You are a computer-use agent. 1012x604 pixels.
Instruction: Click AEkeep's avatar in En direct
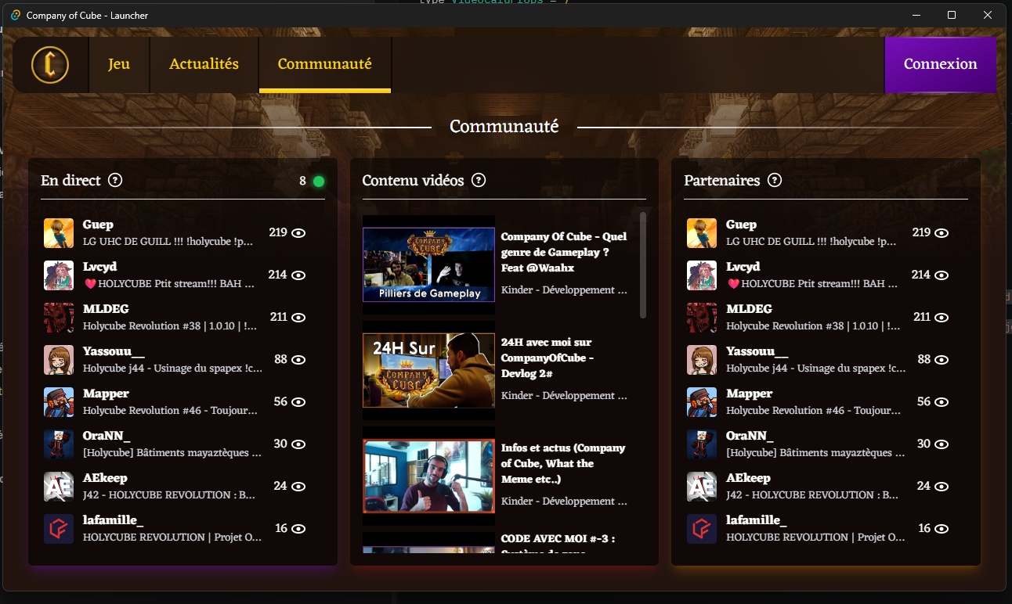click(59, 487)
